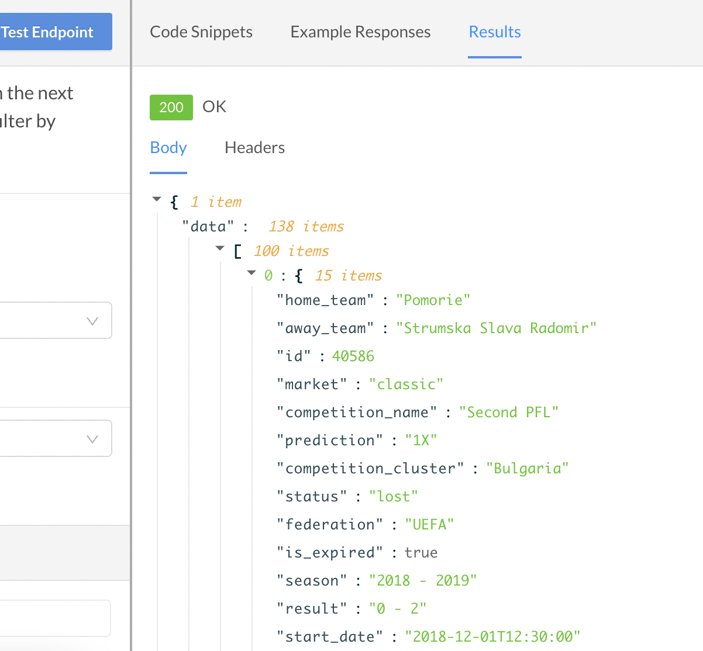Click the 200 status badge
The height and width of the screenshot is (651, 703).
pos(171,108)
